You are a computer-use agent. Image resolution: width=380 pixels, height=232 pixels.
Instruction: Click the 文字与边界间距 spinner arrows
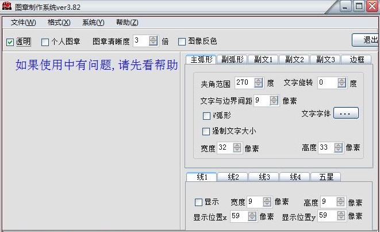[274, 100]
